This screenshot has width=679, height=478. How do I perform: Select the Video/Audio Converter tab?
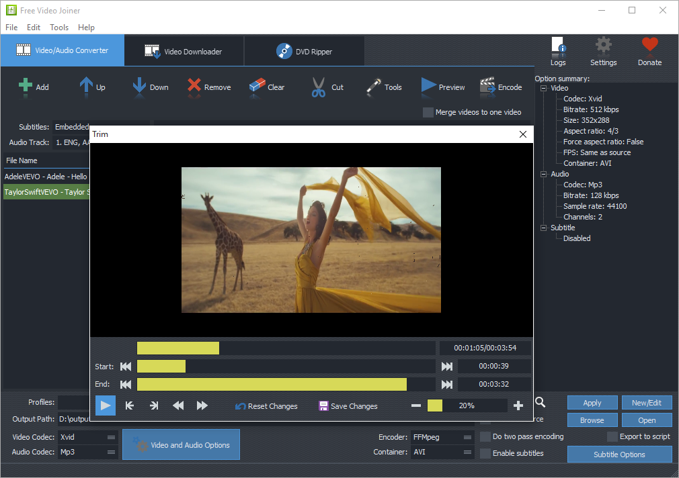[x=63, y=50]
